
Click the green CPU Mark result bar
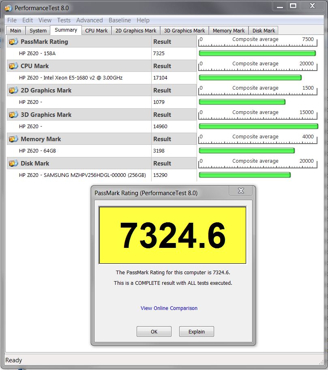coord(250,77)
